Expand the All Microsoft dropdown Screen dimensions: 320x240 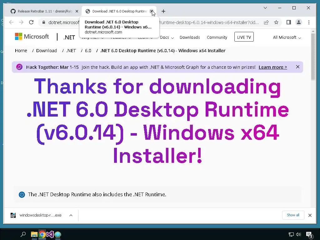287,37
